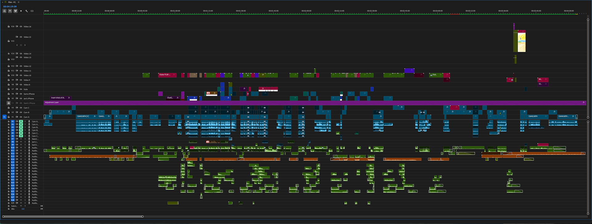Select the Film - FC sequence tab
Screen dimensions: 592x224
click(12, 2)
